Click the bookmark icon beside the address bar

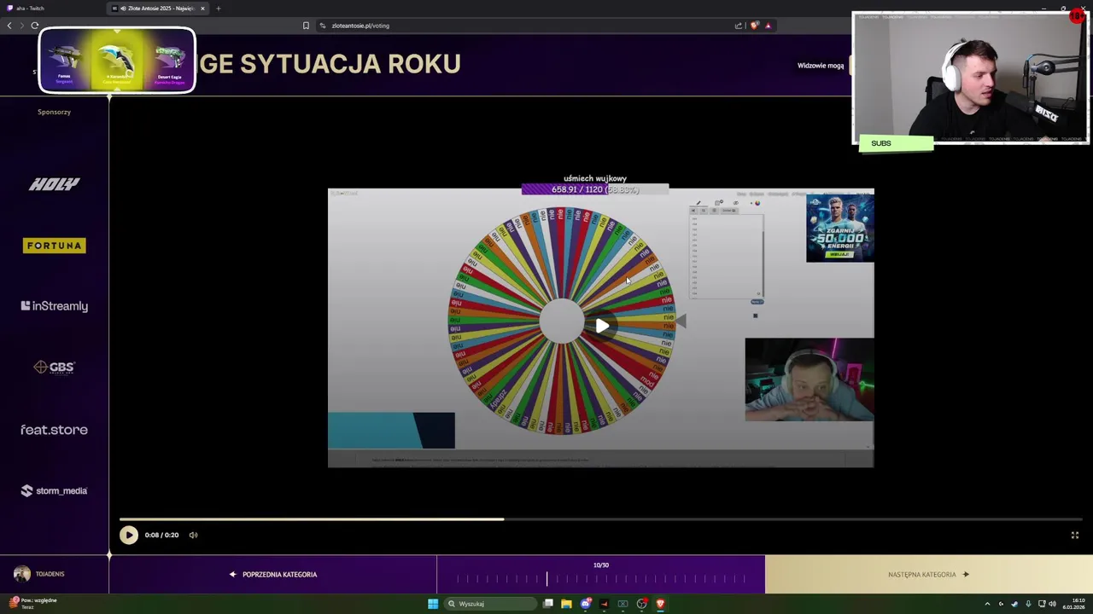(306, 26)
